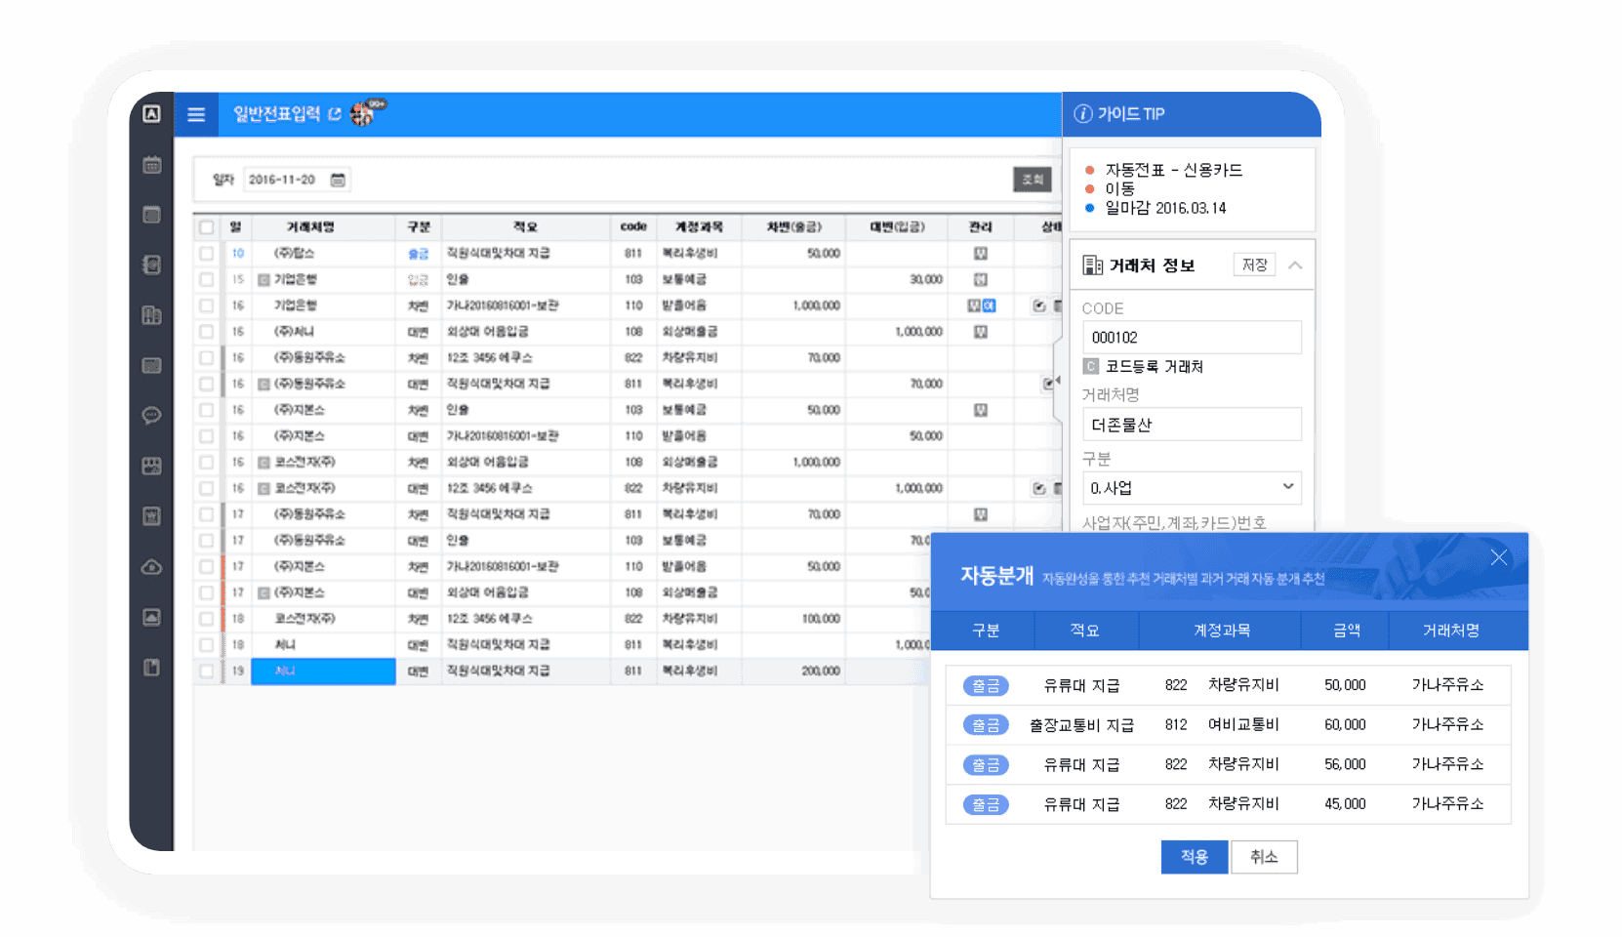The height and width of the screenshot is (937, 1622).
Task: Collapse the right side panel arrow handle
Action: pyautogui.click(x=1056, y=382)
